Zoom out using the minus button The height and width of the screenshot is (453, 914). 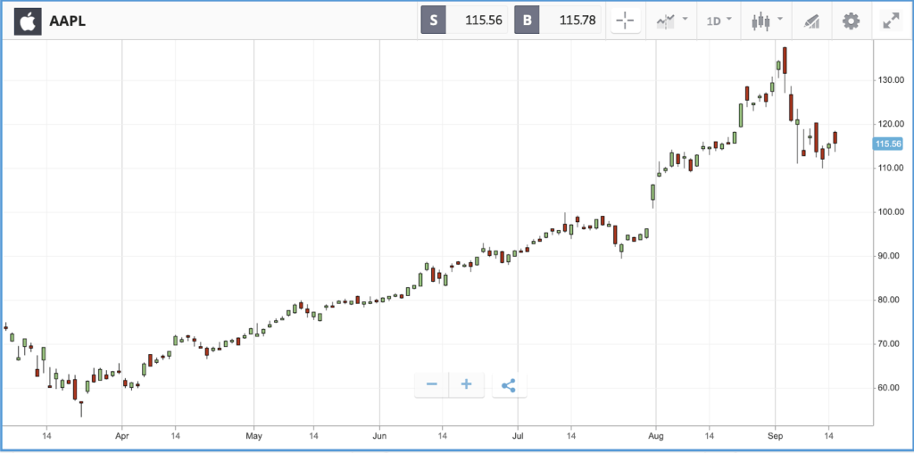(x=432, y=384)
